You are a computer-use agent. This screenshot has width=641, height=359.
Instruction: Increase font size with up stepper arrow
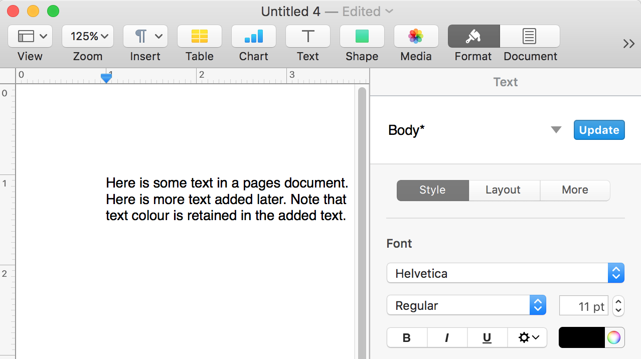pyautogui.click(x=618, y=301)
